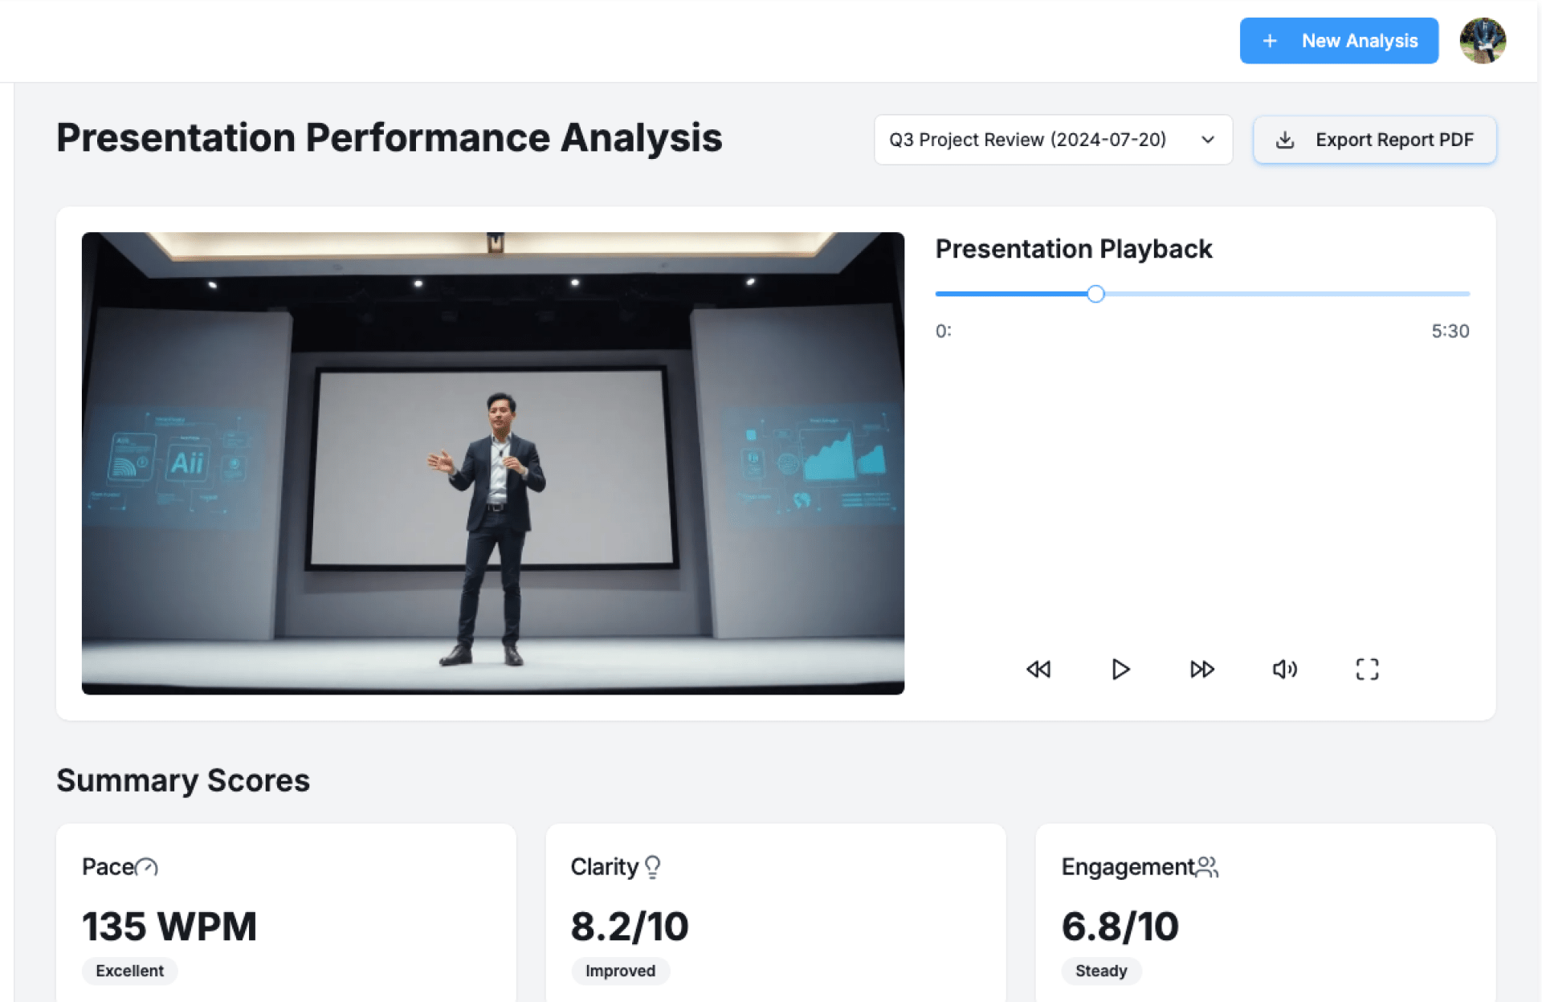Click the download icon in Export button
The height and width of the screenshot is (1002, 1542).
pos(1285,140)
